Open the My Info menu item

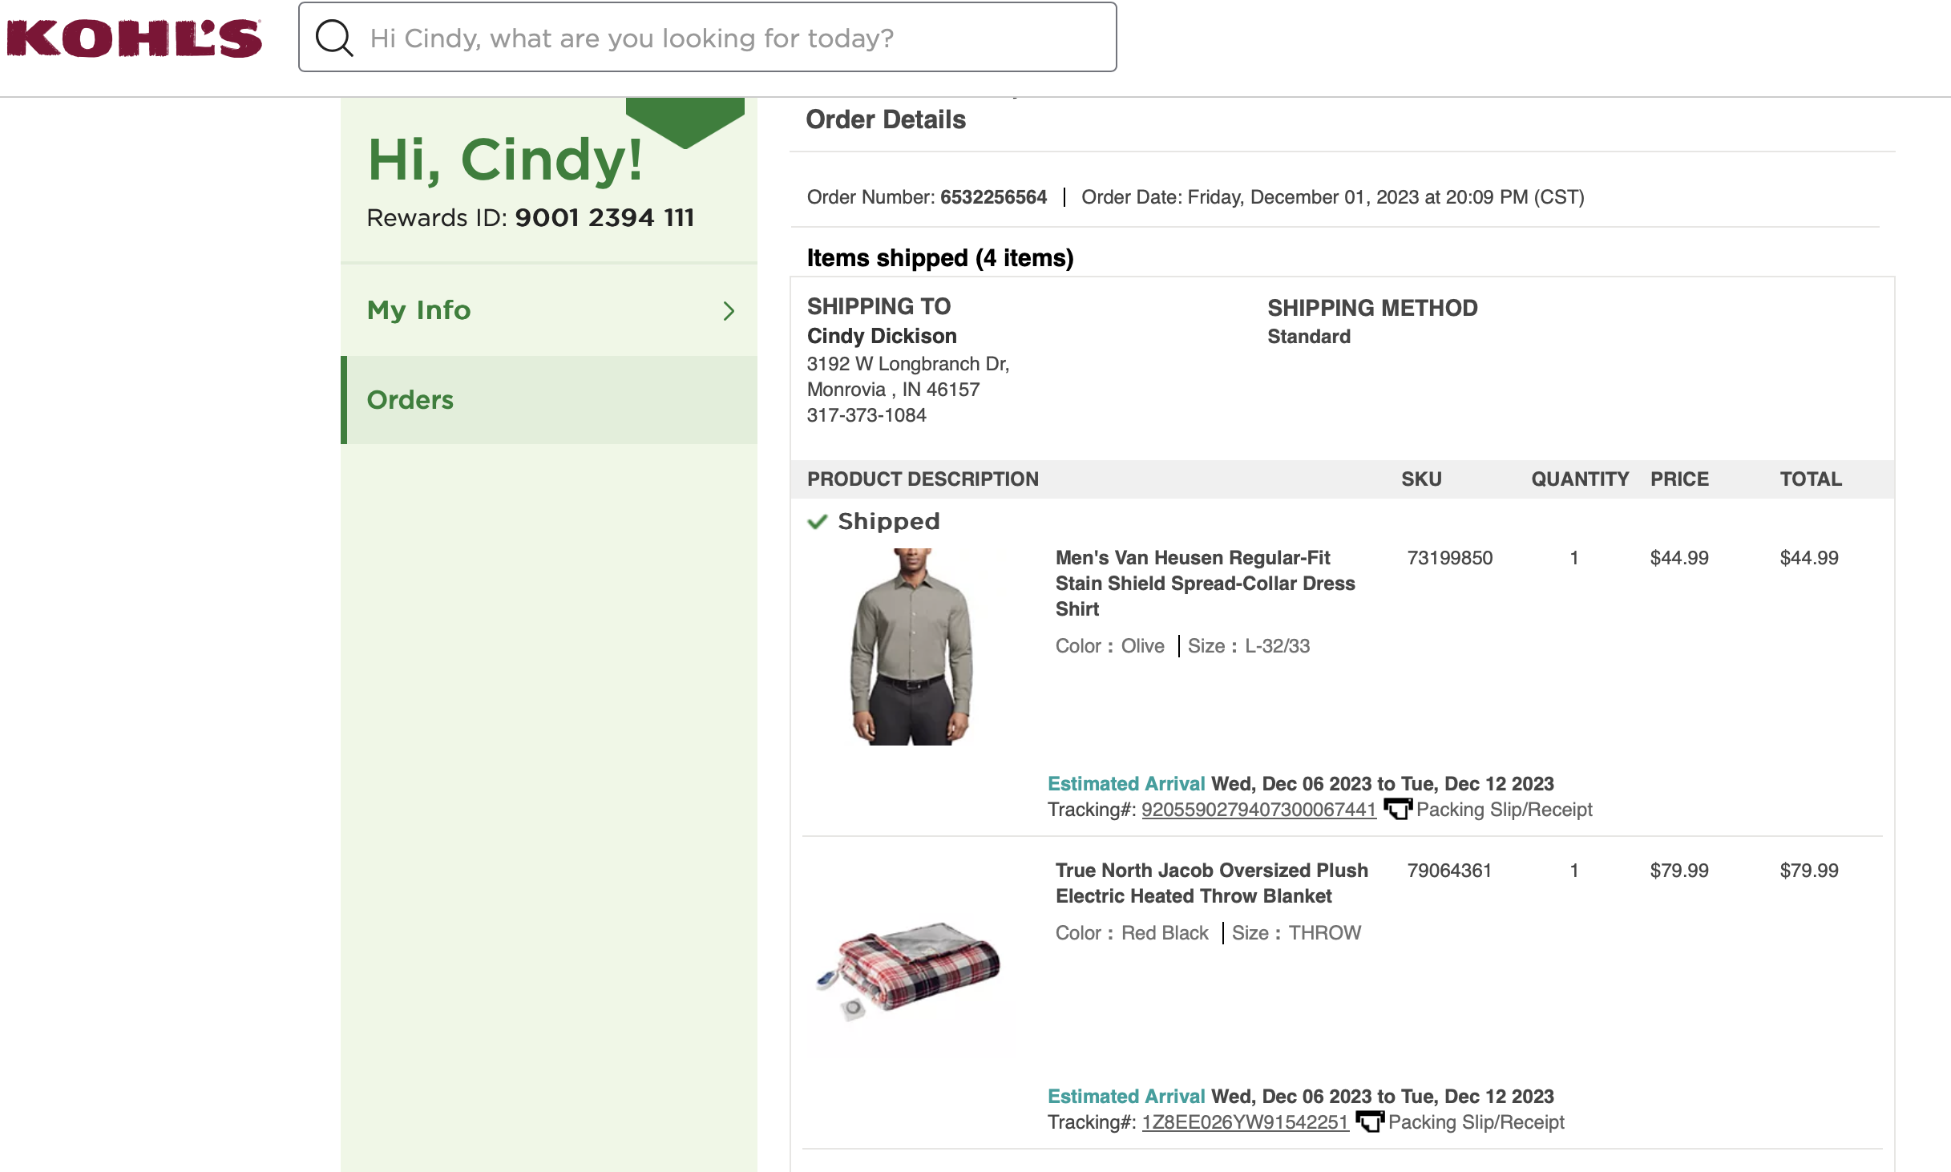[x=549, y=310]
